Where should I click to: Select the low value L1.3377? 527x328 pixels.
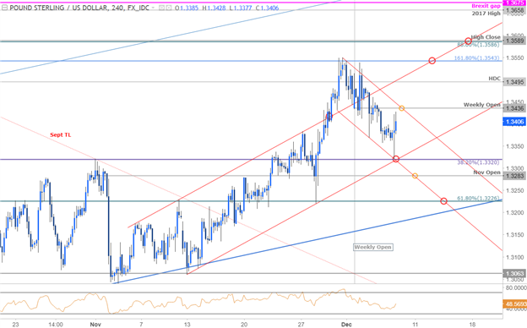[x=241, y=8]
